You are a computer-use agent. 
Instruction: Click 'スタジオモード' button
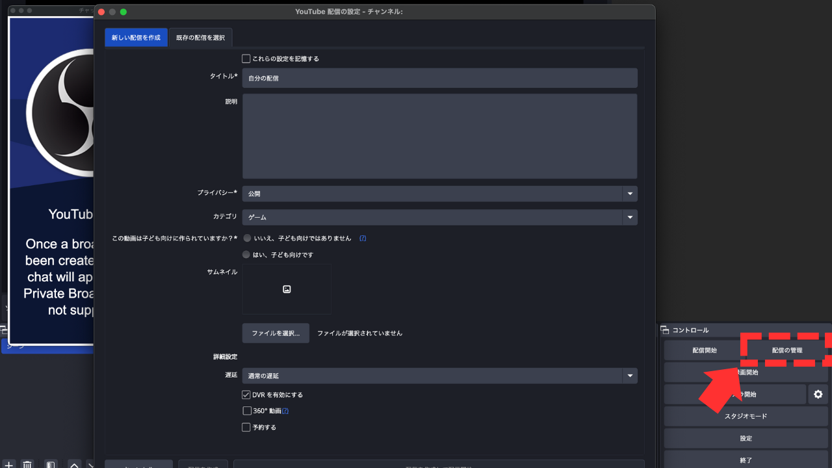pyautogui.click(x=746, y=416)
